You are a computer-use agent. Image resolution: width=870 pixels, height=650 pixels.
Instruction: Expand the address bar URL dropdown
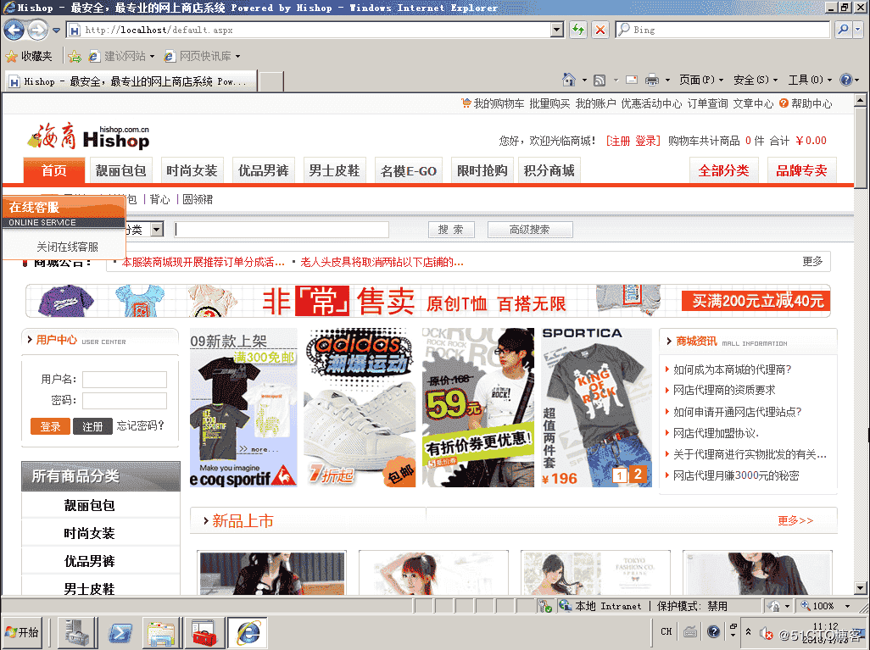click(x=557, y=30)
